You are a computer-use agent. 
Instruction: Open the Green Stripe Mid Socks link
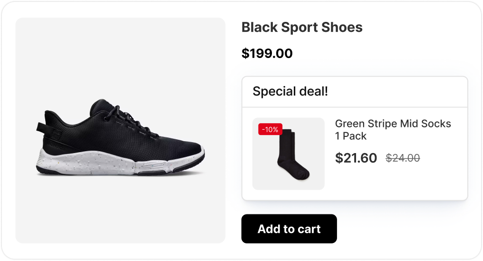(393, 124)
